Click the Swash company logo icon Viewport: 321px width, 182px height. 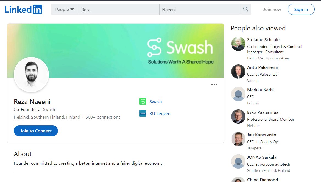click(143, 101)
